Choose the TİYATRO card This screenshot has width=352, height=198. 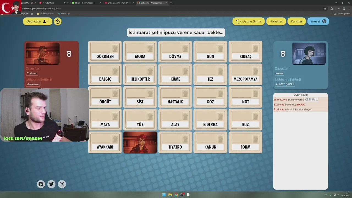coord(175,142)
